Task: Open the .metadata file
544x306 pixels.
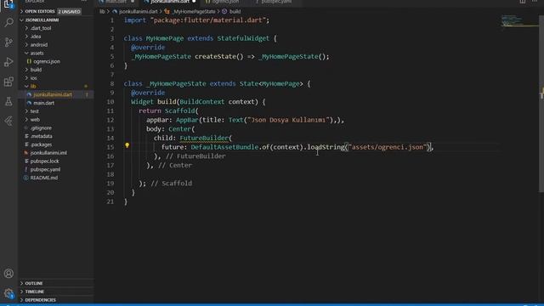Action: 42,136
